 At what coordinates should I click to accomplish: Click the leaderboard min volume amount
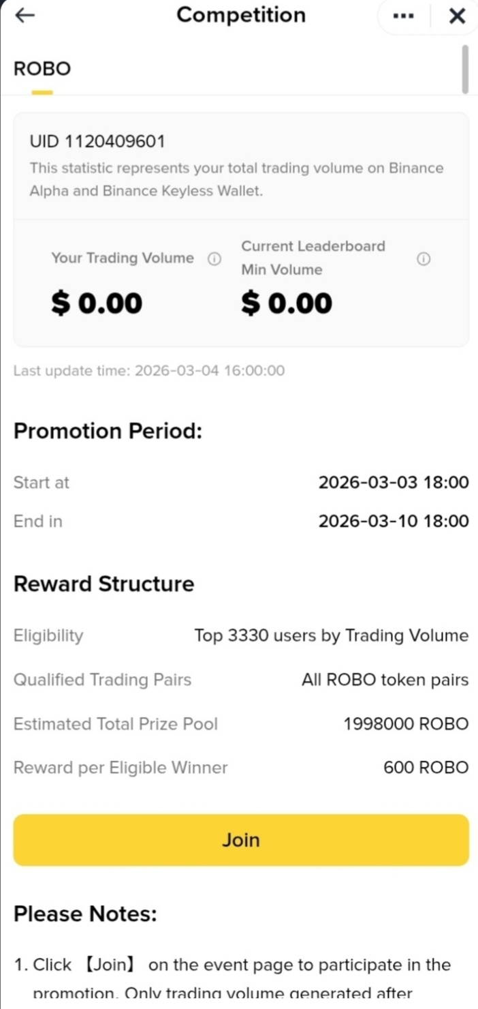287,303
